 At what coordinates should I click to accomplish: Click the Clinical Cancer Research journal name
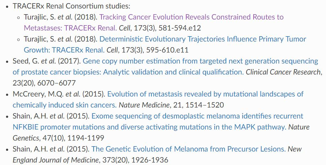click(283, 72)
